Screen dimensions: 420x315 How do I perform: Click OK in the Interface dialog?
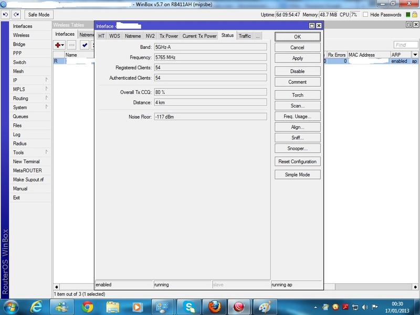297,37
